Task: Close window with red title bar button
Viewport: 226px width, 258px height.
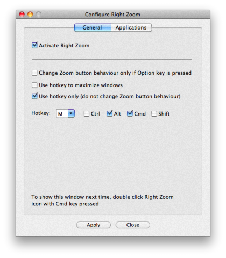Action: coord(22,14)
